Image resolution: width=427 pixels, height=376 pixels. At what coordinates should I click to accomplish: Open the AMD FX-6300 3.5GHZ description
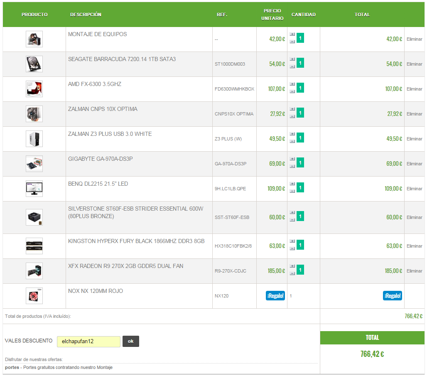[94, 84]
